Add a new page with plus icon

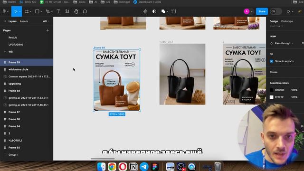coord(47,30)
